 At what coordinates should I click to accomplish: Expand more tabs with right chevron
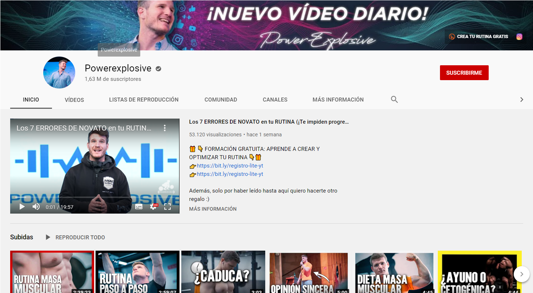coord(522,99)
